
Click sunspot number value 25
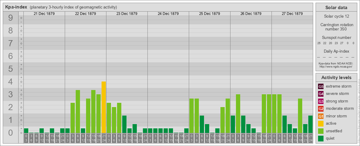319,43
